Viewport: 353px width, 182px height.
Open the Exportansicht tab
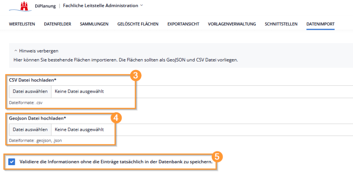(183, 24)
